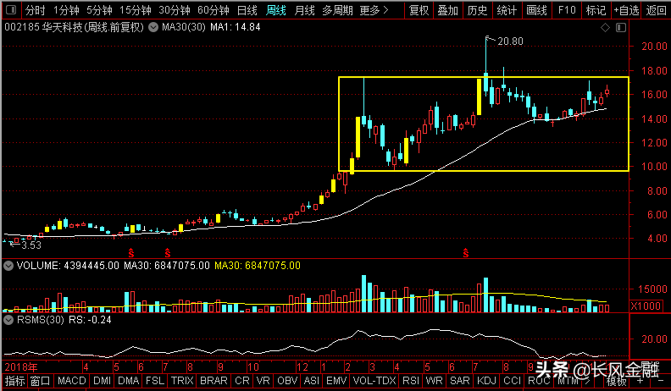The image size is (671, 391).
Task: Select the MACD indicator
Action: click(x=71, y=381)
